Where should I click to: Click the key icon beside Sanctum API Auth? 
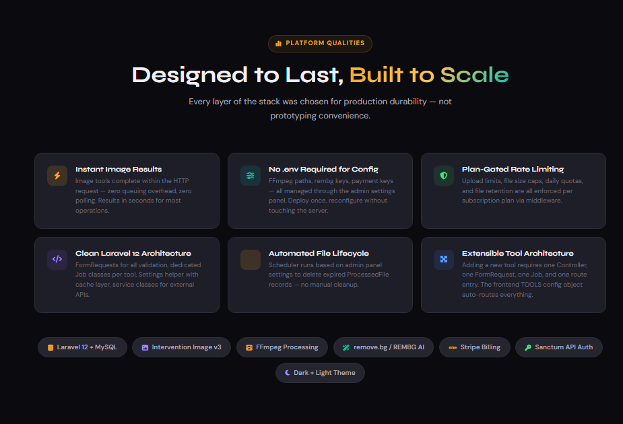click(x=528, y=348)
